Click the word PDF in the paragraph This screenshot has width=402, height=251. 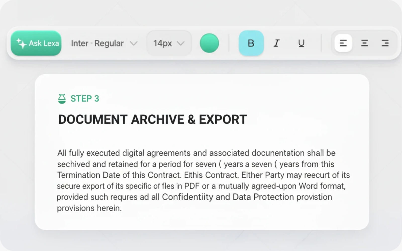pyautogui.click(x=192, y=186)
